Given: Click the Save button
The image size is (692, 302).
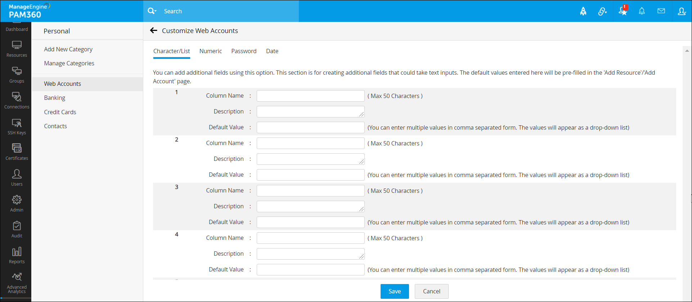Looking at the screenshot, I should (x=395, y=291).
